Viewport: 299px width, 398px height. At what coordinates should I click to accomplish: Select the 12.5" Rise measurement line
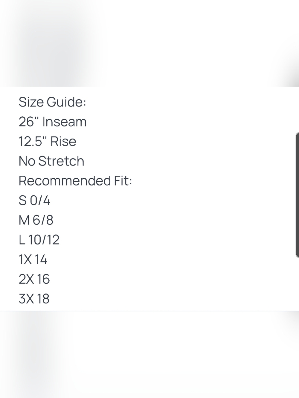pyautogui.click(x=47, y=142)
